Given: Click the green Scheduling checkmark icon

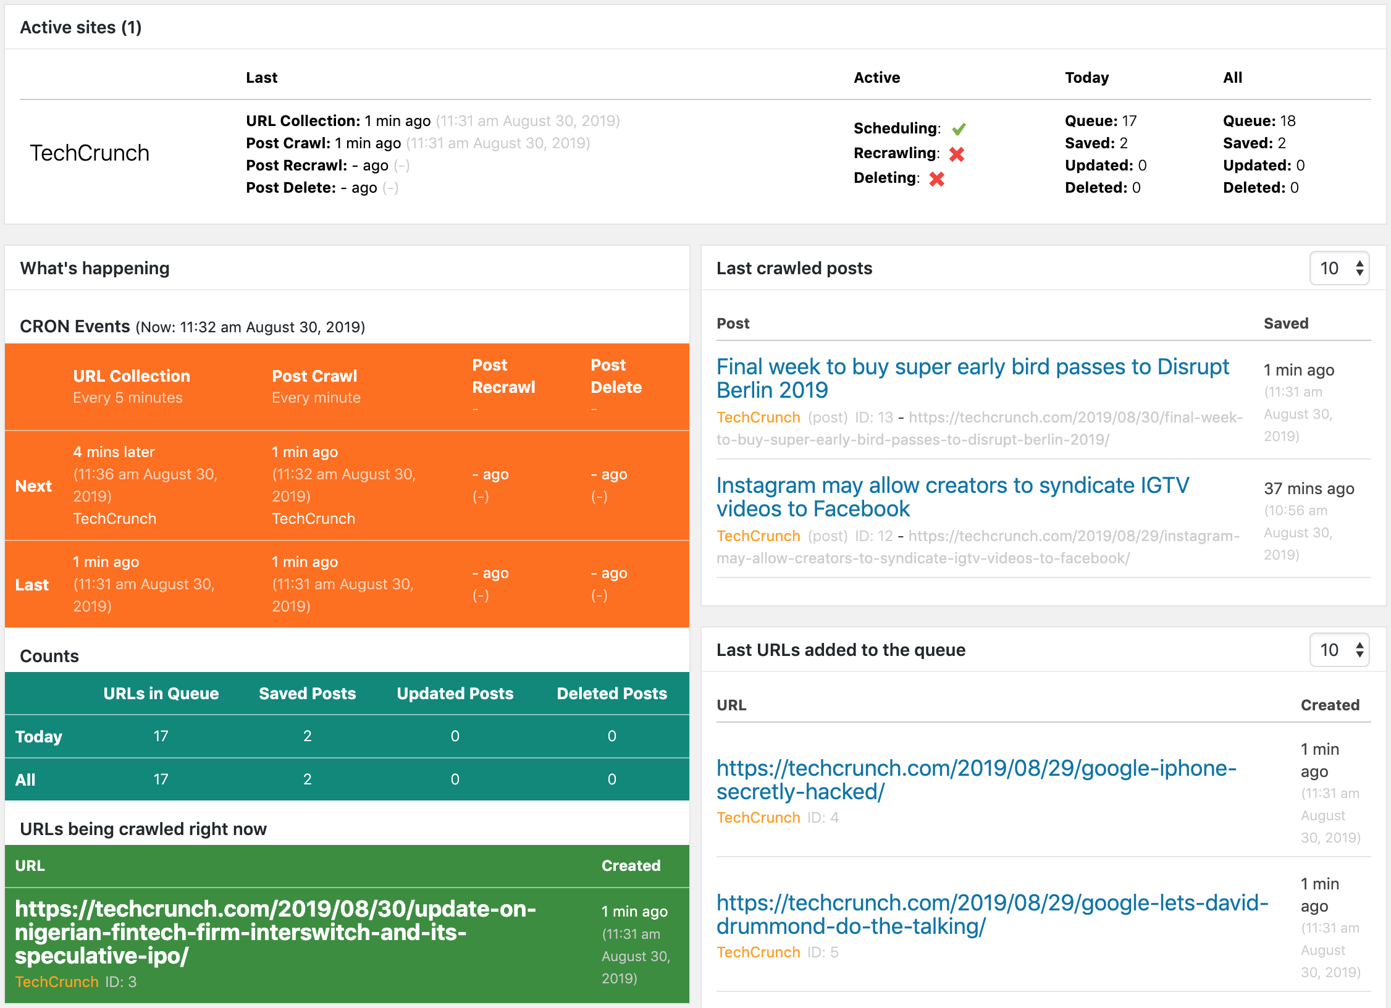Looking at the screenshot, I should click(959, 129).
